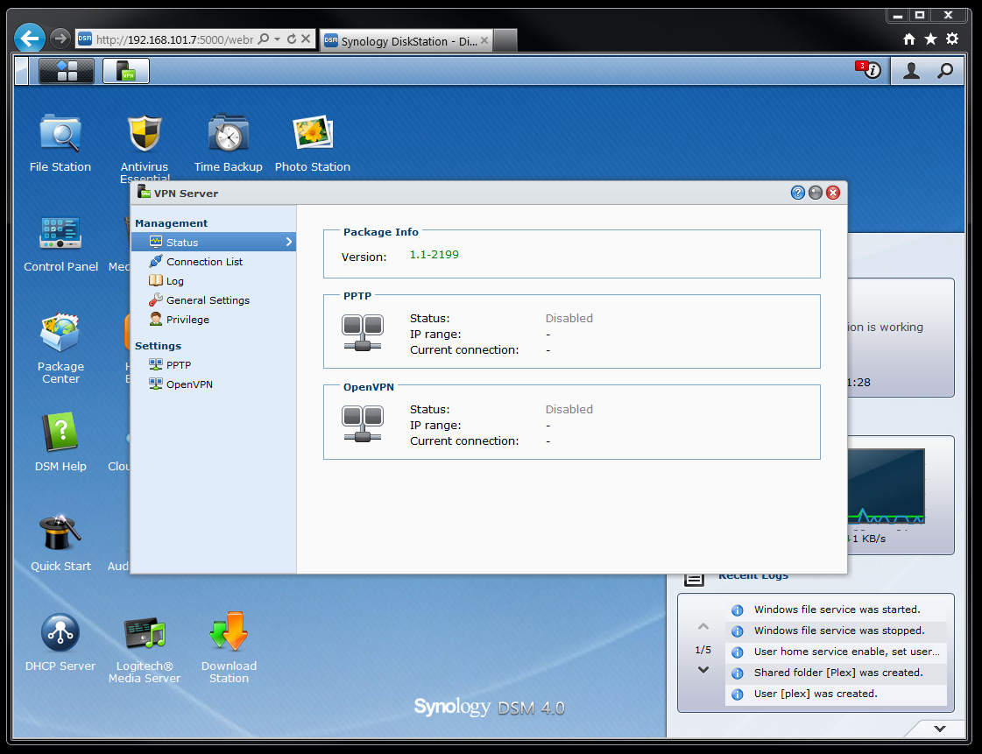This screenshot has width=982, height=754.
Task: Open DSM notifications with red badge
Action: pyautogui.click(x=869, y=70)
